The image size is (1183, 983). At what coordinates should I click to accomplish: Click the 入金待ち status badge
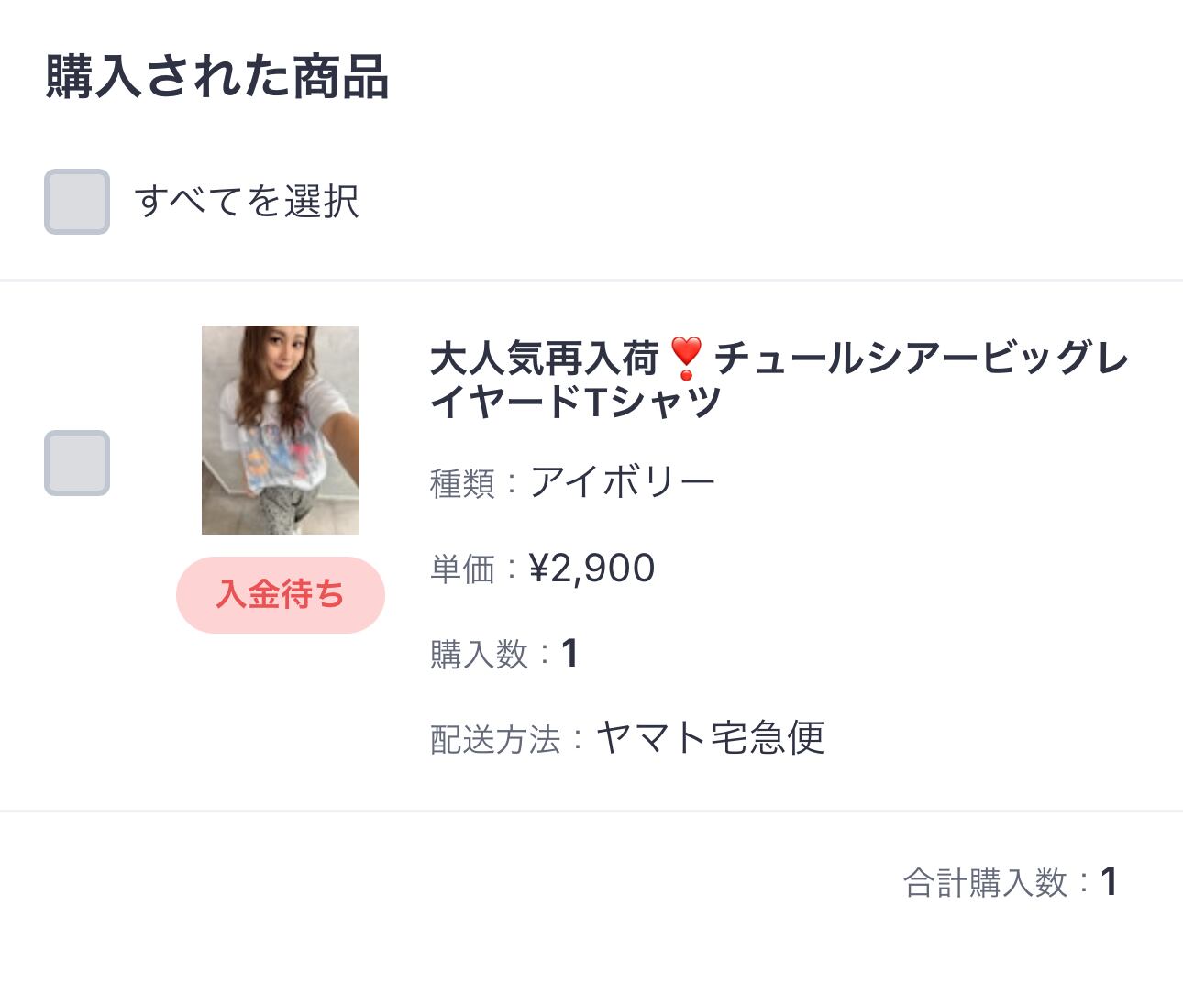pos(281,594)
